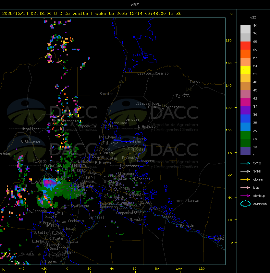Click the Lomas_Blancas map label
This screenshot has width=270, height=273.
tap(186, 201)
